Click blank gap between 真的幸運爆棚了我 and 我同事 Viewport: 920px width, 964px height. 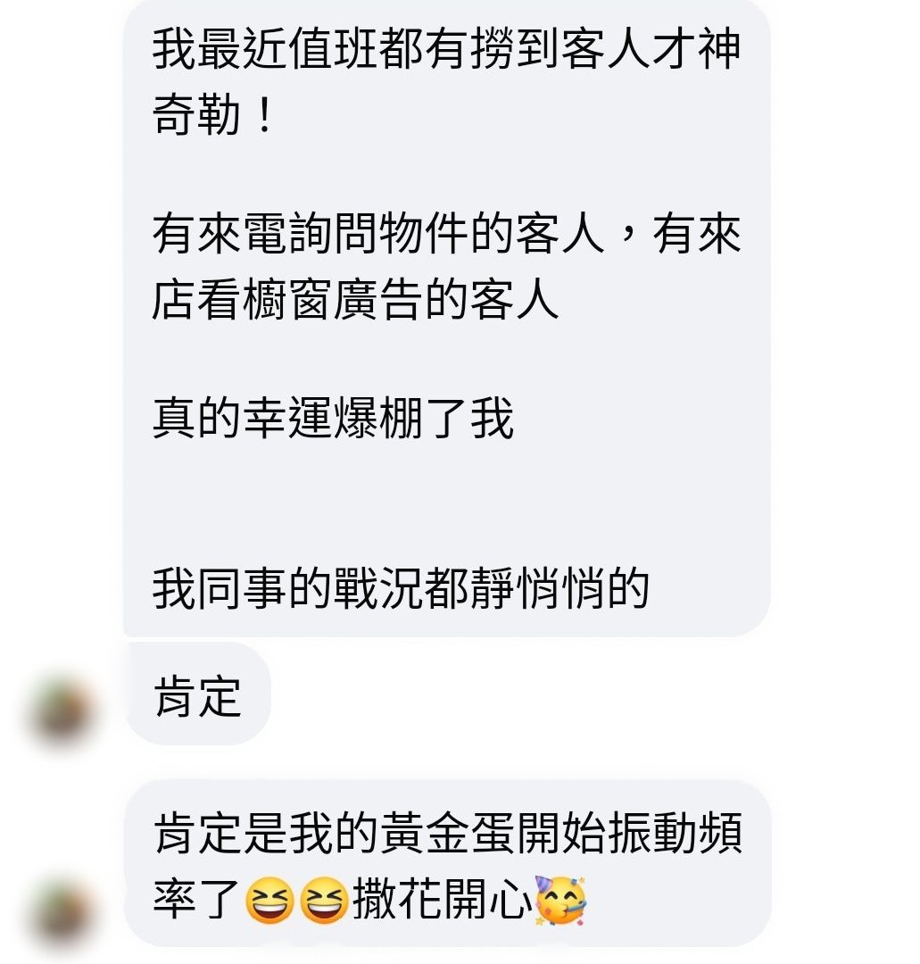pyautogui.click(x=447, y=504)
